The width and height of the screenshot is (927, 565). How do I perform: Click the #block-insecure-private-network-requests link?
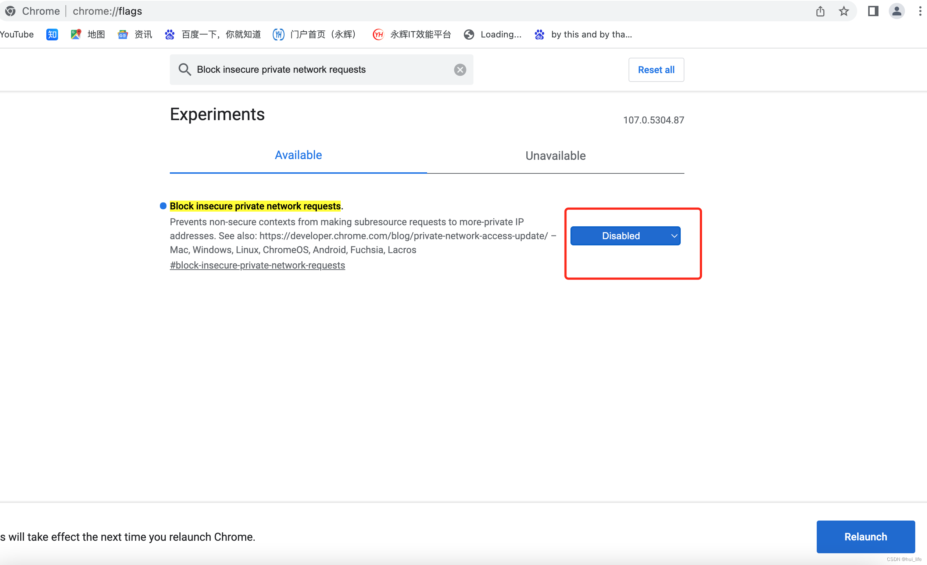(258, 265)
